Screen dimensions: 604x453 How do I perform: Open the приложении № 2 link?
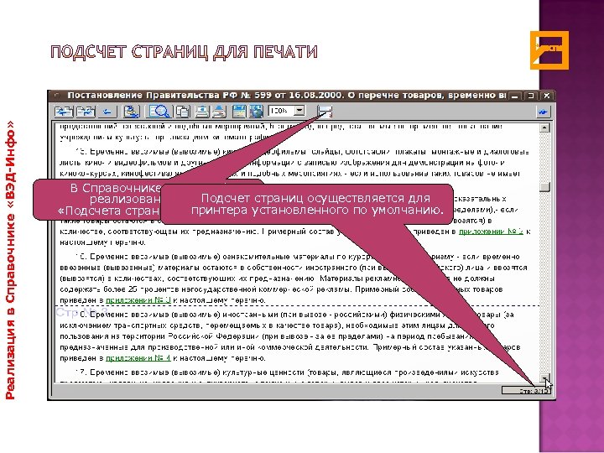pos(491,232)
